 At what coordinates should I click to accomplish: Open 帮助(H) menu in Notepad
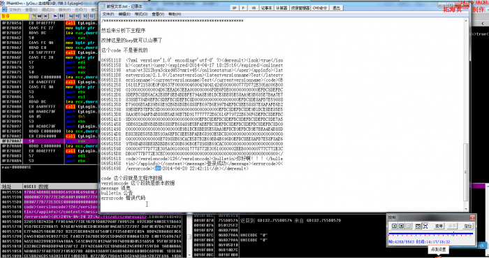tap(175, 15)
